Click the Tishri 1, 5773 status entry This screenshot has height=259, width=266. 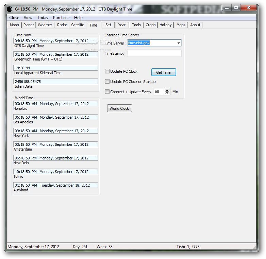(x=188, y=247)
